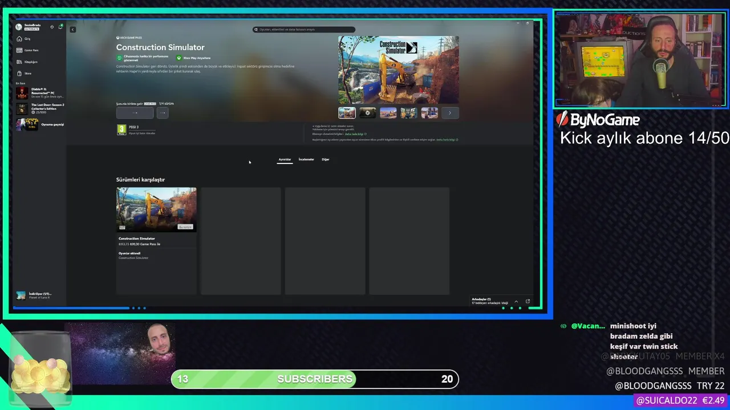Click the 1/4 sürüm edition count text
This screenshot has height=410, width=730.
(167, 104)
